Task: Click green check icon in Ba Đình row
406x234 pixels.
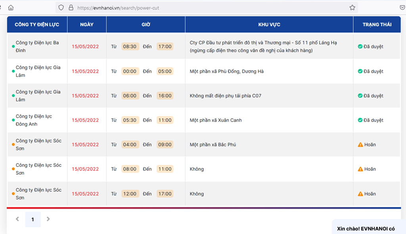Action: pyautogui.click(x=360, y=47)
